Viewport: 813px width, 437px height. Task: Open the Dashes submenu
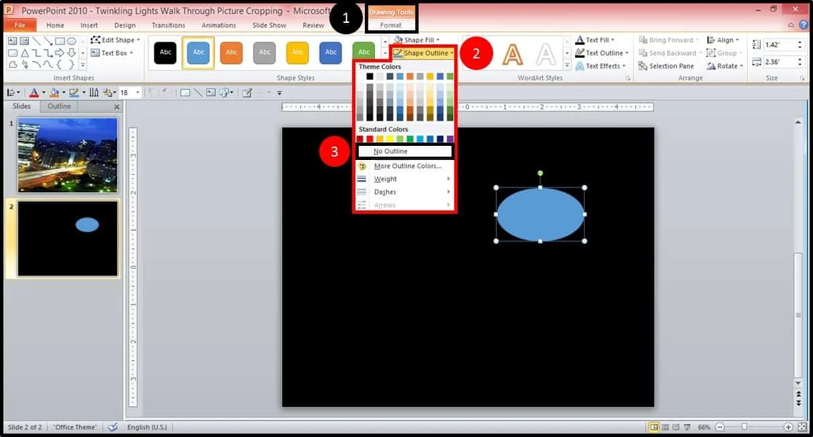pyautogui.click(x=405, y=192)
